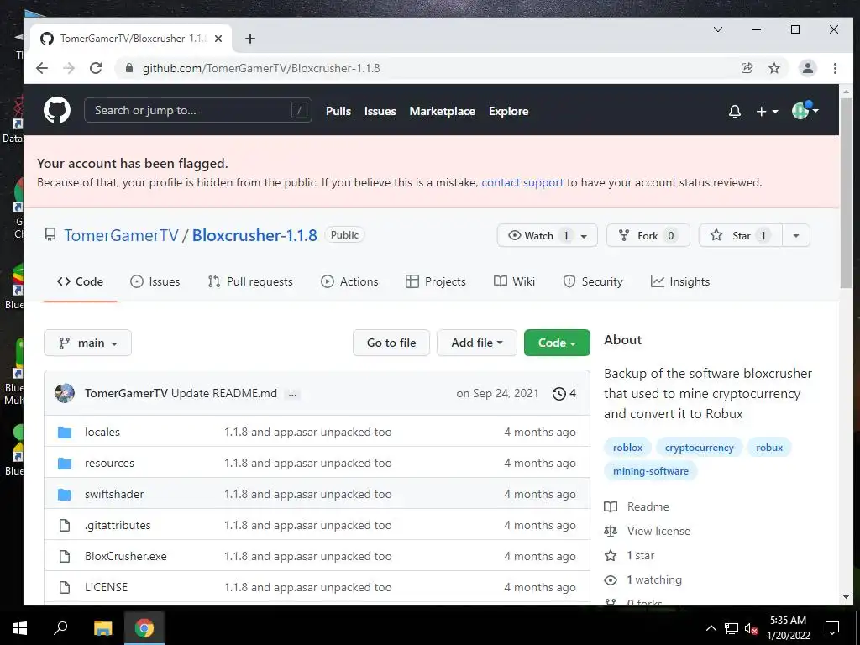Open Pulls in the top navigation
The image size is (860, 645).
(x=338, y=111)
